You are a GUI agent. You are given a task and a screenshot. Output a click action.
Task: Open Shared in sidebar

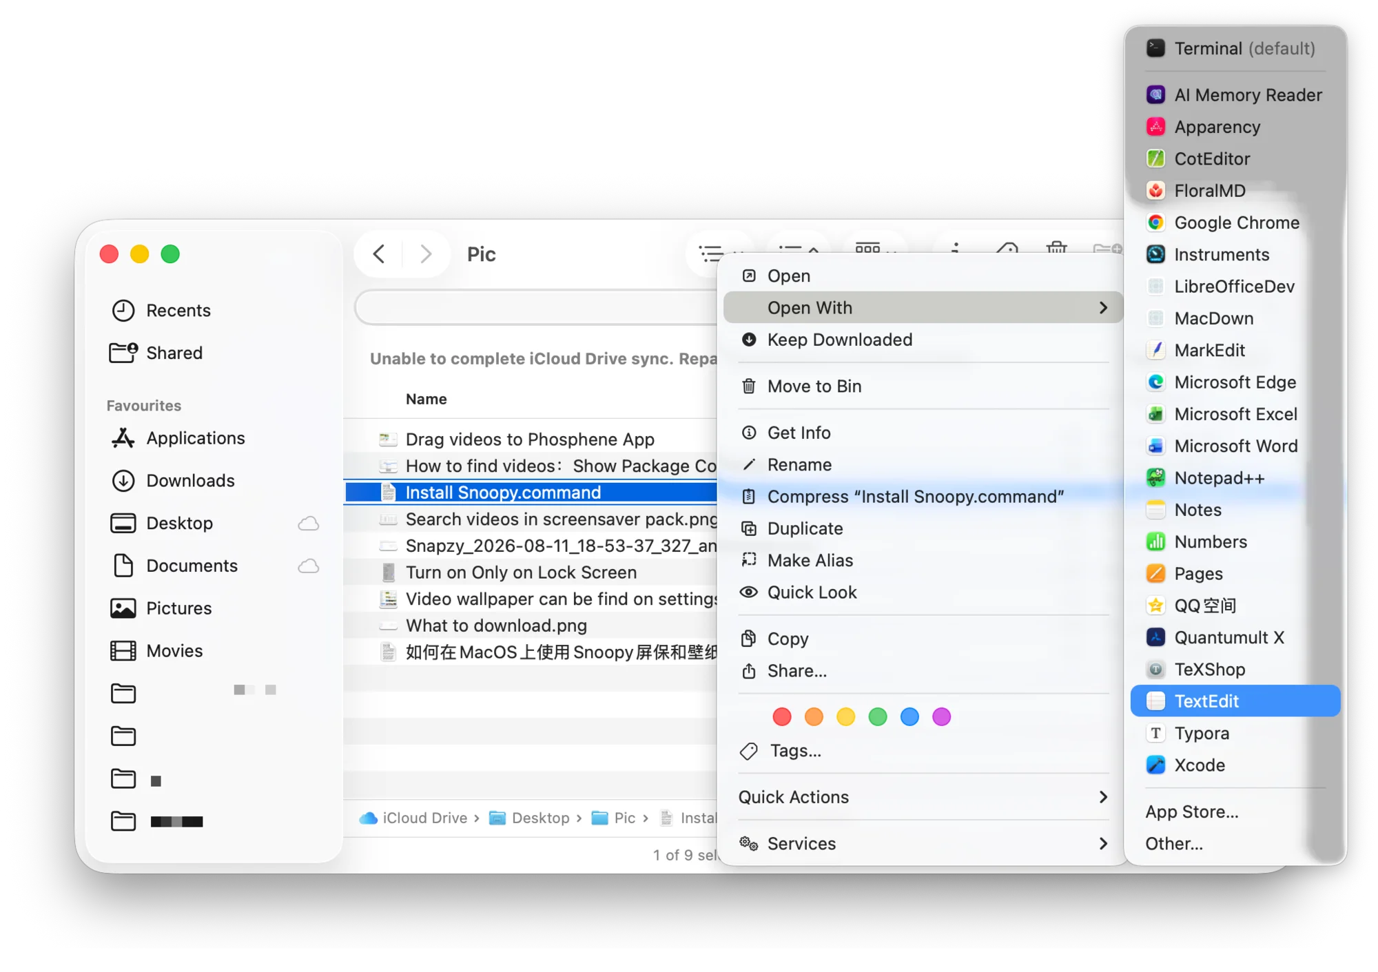[214, 353]
